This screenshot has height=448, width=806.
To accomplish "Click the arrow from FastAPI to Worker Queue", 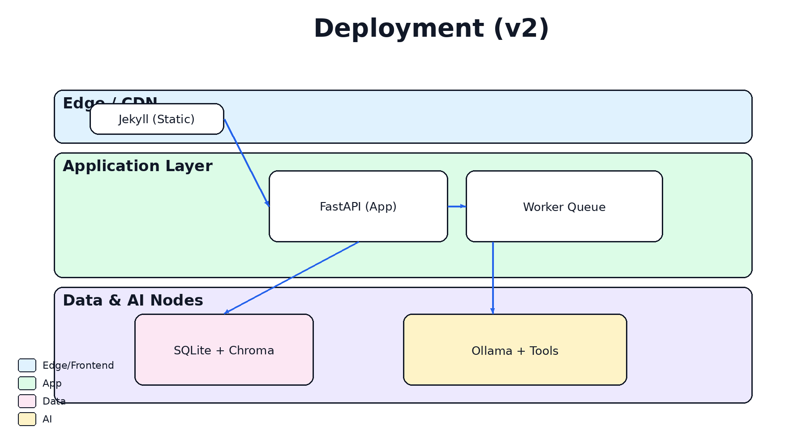I will pyautogui.click(x=456, y=206).
